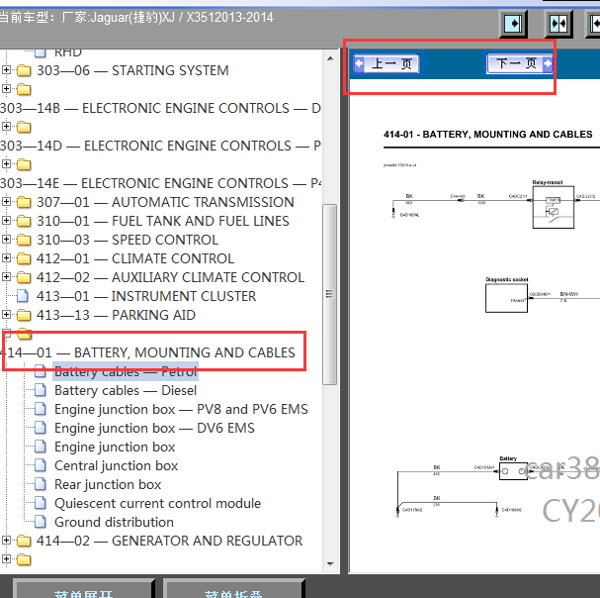This screenshot has width=600, height=598.
Task: Select 413—01 — INSTRUMENT CLUSTER entry
Action: (146, 296)
